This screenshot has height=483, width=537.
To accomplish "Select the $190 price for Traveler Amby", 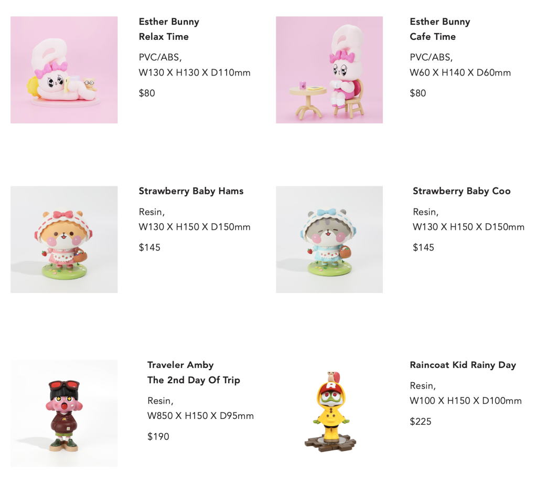I will (x=158, y=437).
